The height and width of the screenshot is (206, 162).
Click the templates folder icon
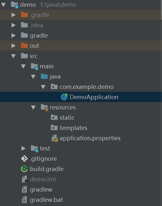pos(54,128)
